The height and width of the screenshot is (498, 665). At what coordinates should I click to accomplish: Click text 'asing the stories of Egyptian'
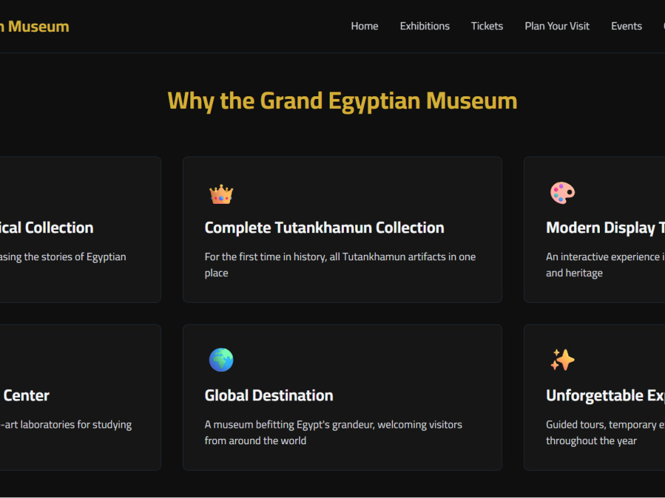[63, 257]
